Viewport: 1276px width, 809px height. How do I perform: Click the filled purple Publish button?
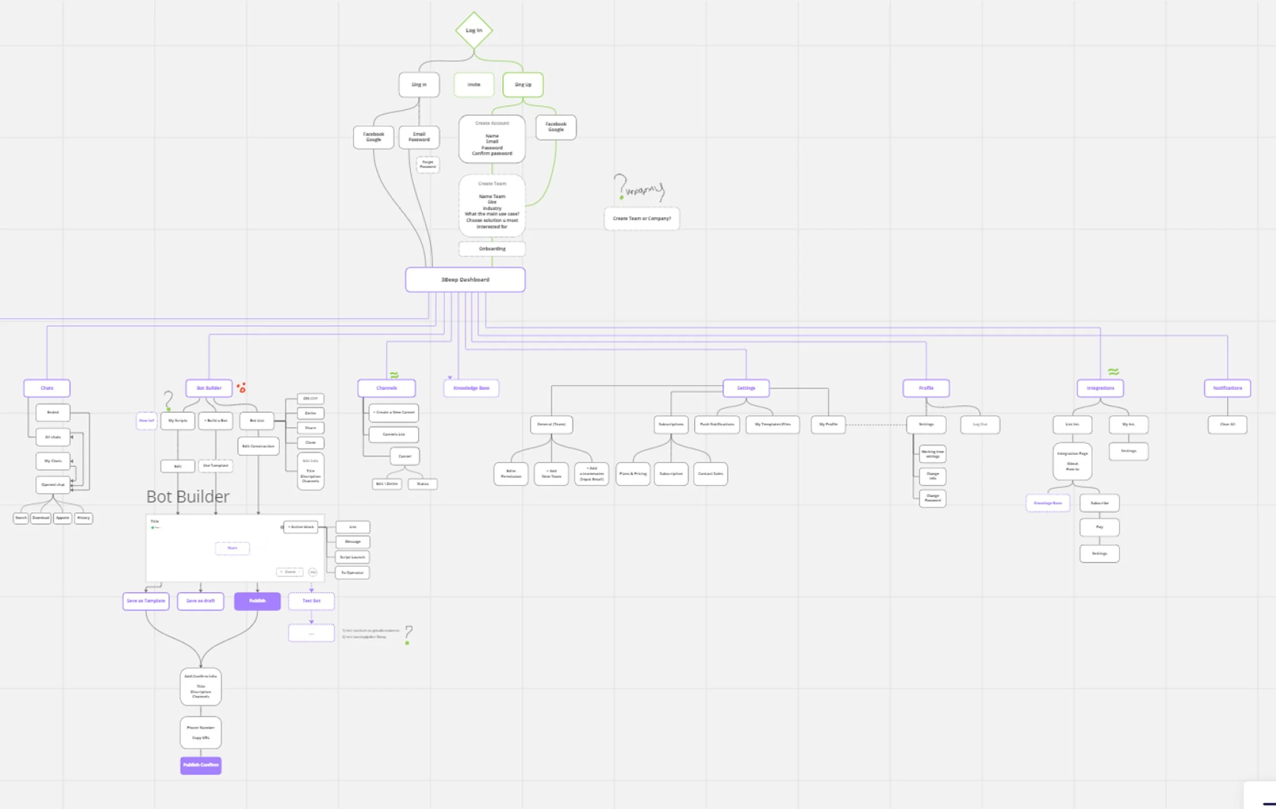click(x=258, y=601)
